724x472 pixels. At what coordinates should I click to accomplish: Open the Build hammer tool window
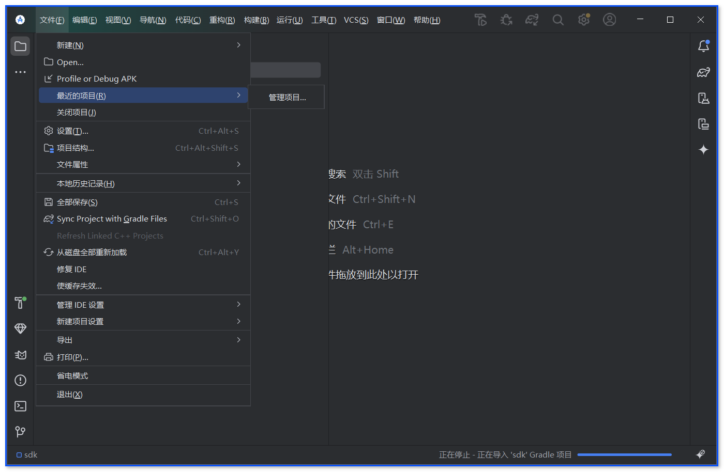20,303
